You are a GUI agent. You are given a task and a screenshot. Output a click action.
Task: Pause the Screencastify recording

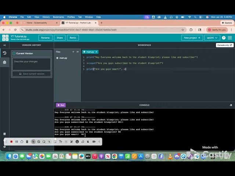[x=17, y=142]
